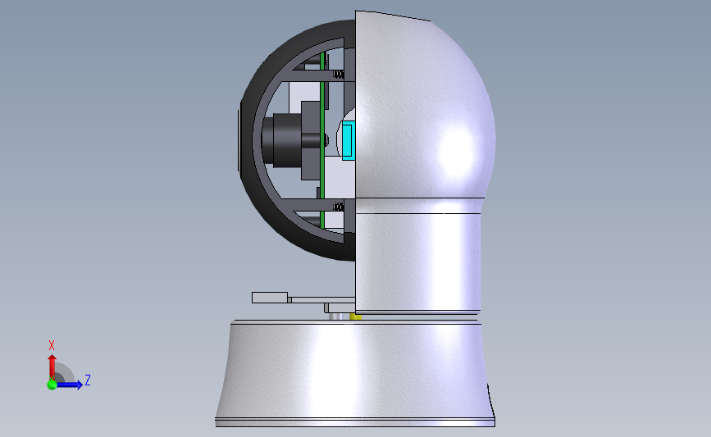Select the cyan component inside the camera head
The image size is (711, 437).
tap(347, 140)
